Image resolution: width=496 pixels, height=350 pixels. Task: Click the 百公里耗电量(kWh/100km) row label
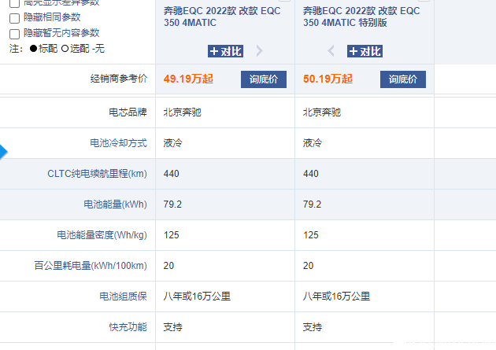(91, 266)
